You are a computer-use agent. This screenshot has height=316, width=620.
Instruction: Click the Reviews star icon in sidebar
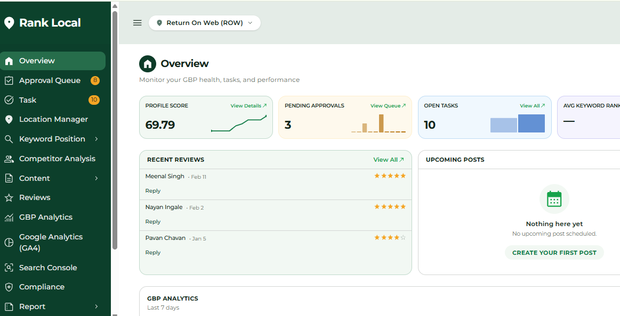click(9, 198)
